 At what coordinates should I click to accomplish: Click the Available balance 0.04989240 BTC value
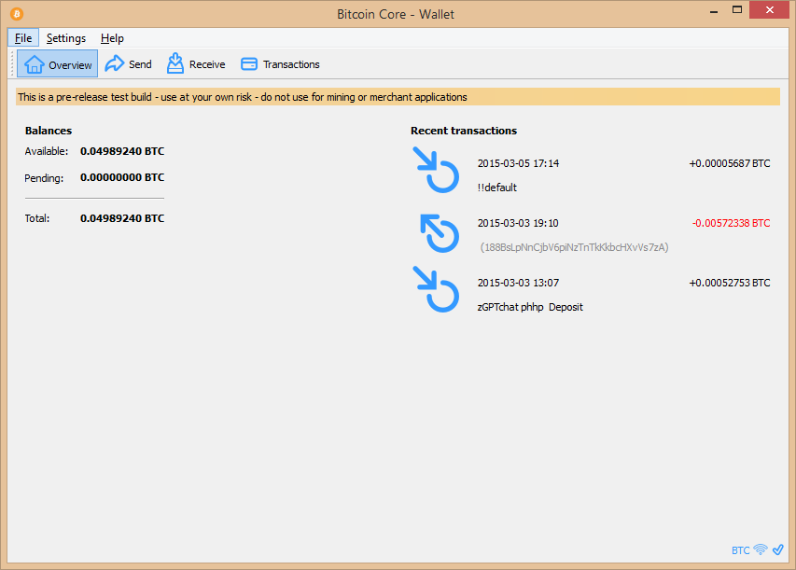[x=122, y=151]
